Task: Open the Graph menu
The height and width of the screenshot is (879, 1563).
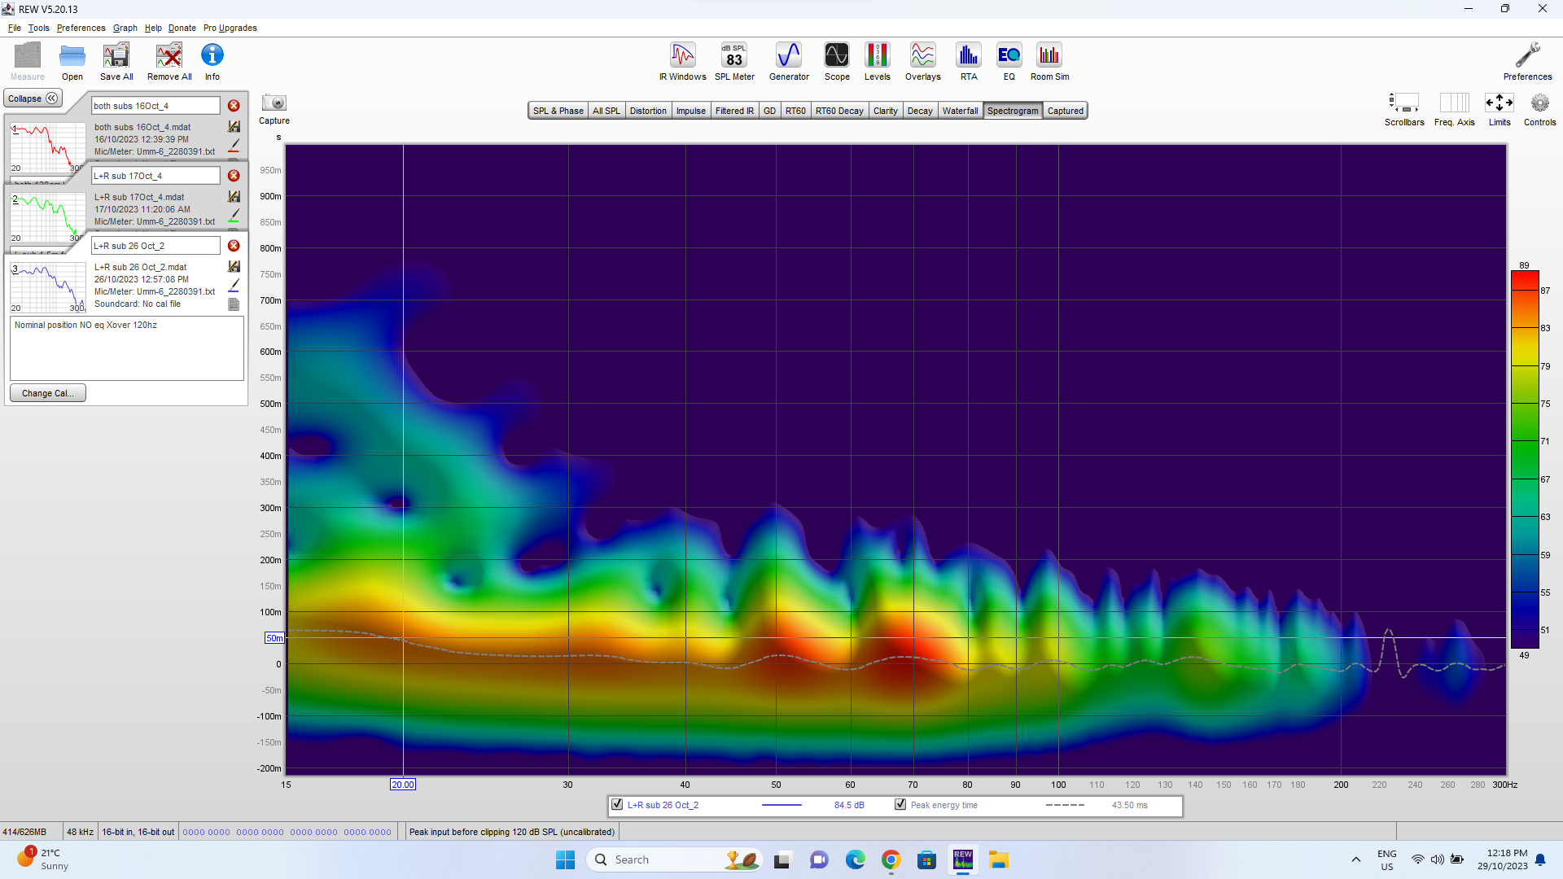Action: 125,27
